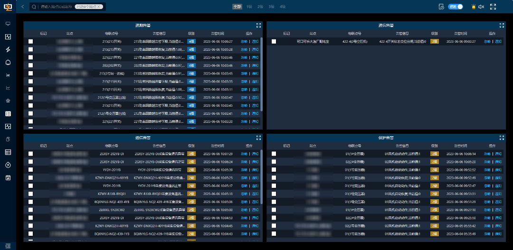The image size is (513, 250).
Task: Check the box for 可口可乐大连厂配电室 row
Action: pyautogui.click(x=274, y=42)
